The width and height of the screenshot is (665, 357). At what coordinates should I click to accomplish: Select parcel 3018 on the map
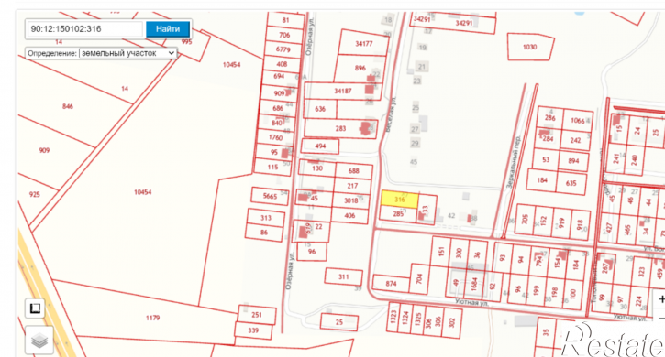click(350, 200)
